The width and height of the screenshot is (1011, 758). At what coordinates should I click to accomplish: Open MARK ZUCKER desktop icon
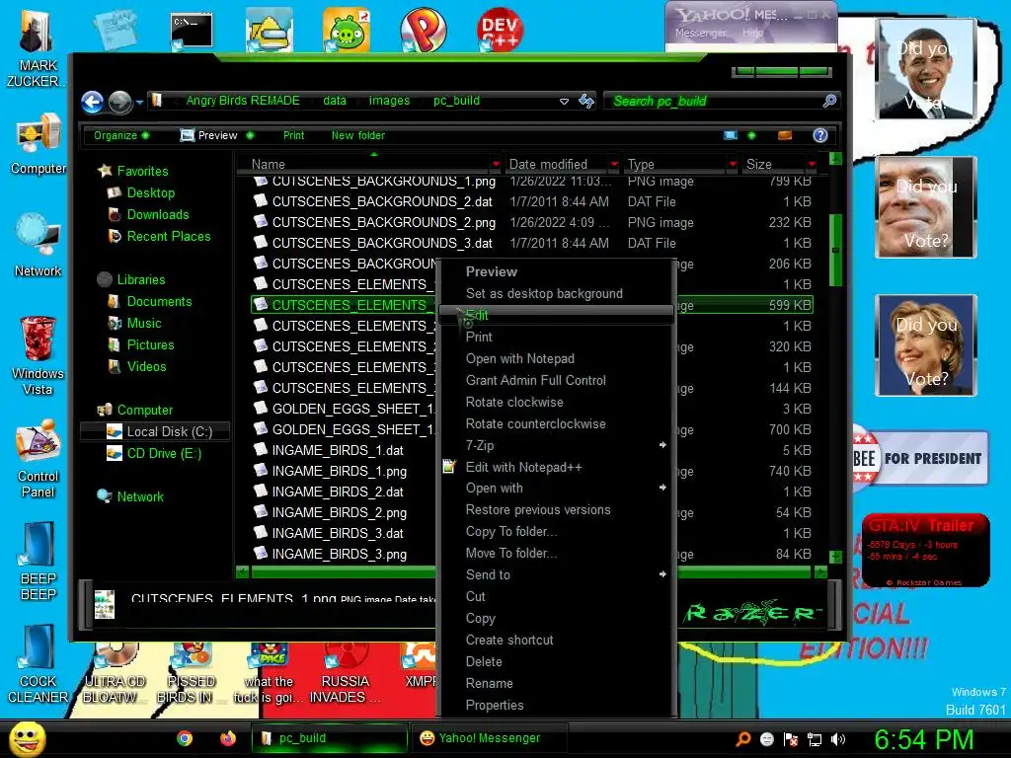[x=38, y=48]
